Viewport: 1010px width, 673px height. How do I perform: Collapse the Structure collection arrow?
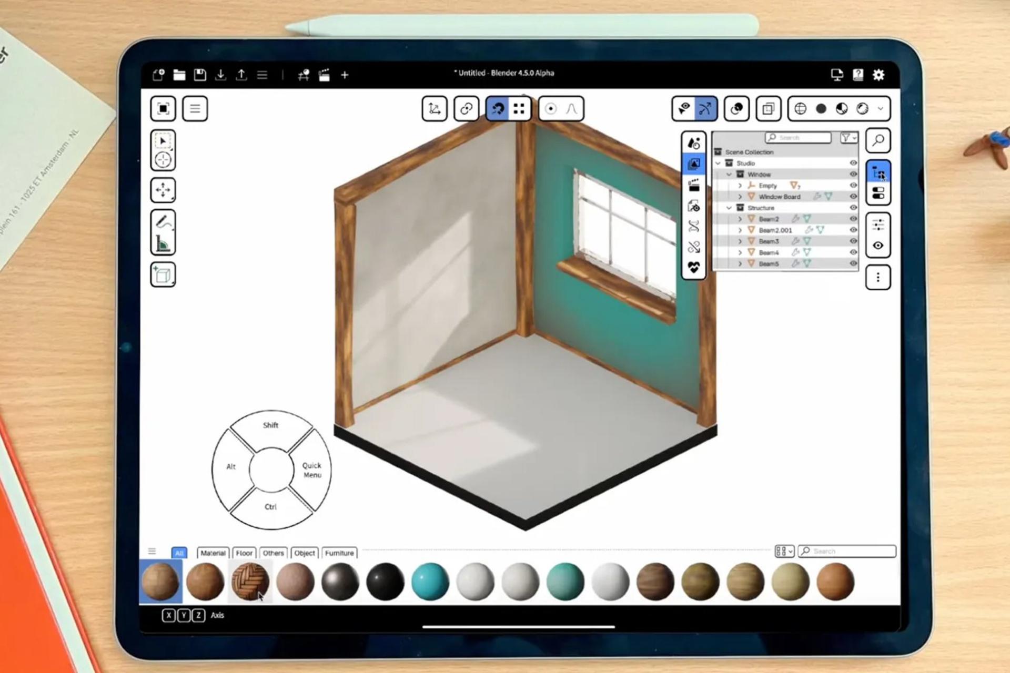click(x=729, y=208)
